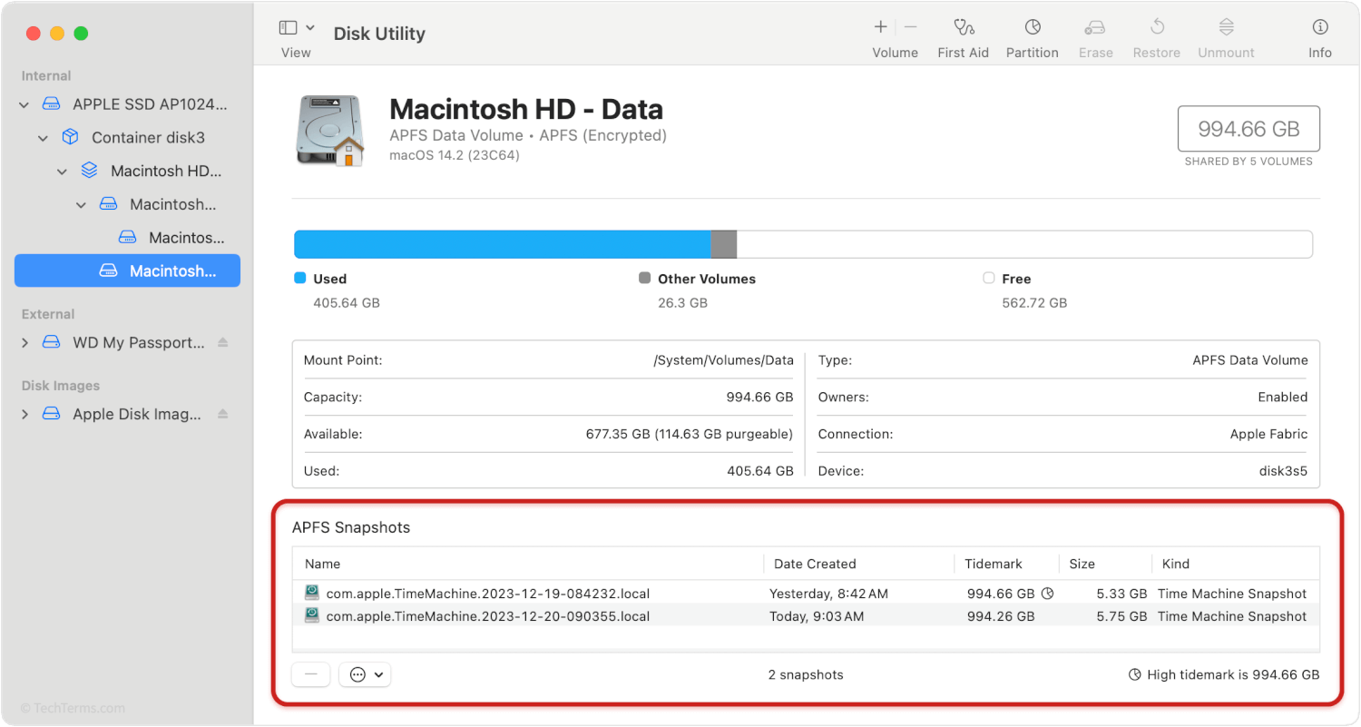Click the 'Today, 9:03 AM' date cell
This screenshot has height=727, width=1361.
click(817, 616)
